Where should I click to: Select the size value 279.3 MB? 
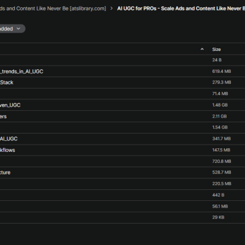tap(222, 83)
